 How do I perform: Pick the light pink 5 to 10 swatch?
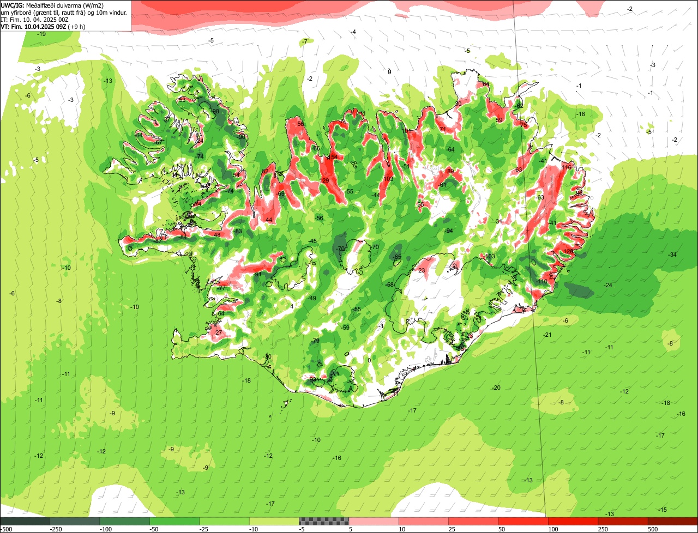coord(374,521)
